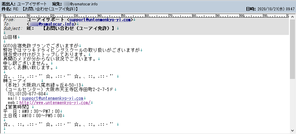Open the http://www.untenmenkyo-yi.com/ web link
The height and width of the screenshot is (134, 296).
pos(55,103)
